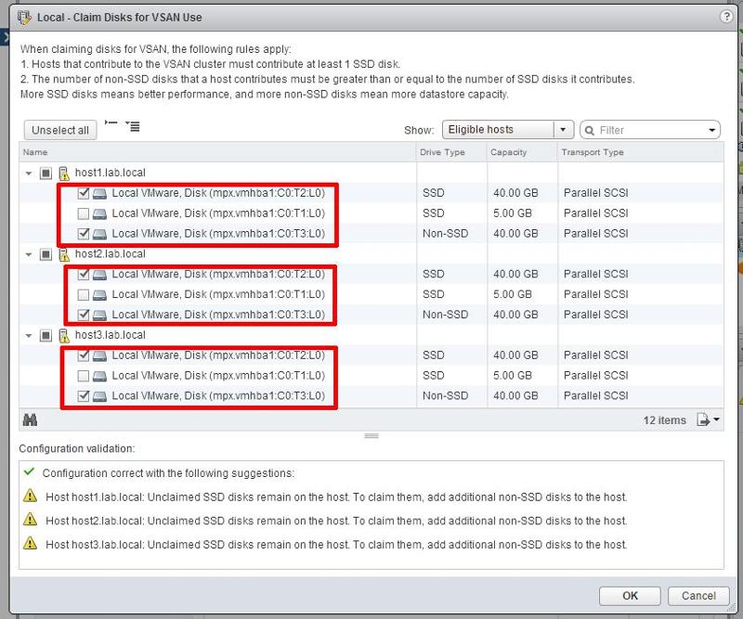Click "Configuration correct with the following suggestions" text
The image size is (743, 619).
click(x=168, y=473)
